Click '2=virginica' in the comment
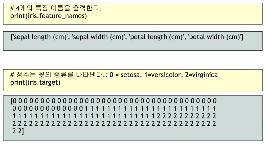 (x=201, y=75)
